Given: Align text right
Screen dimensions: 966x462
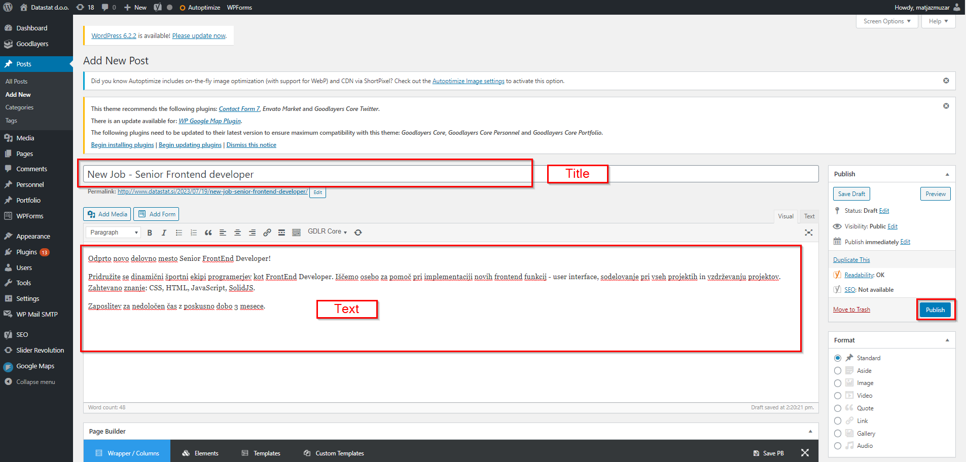Looking at the screenshot, I should click(x=252, y=233).
